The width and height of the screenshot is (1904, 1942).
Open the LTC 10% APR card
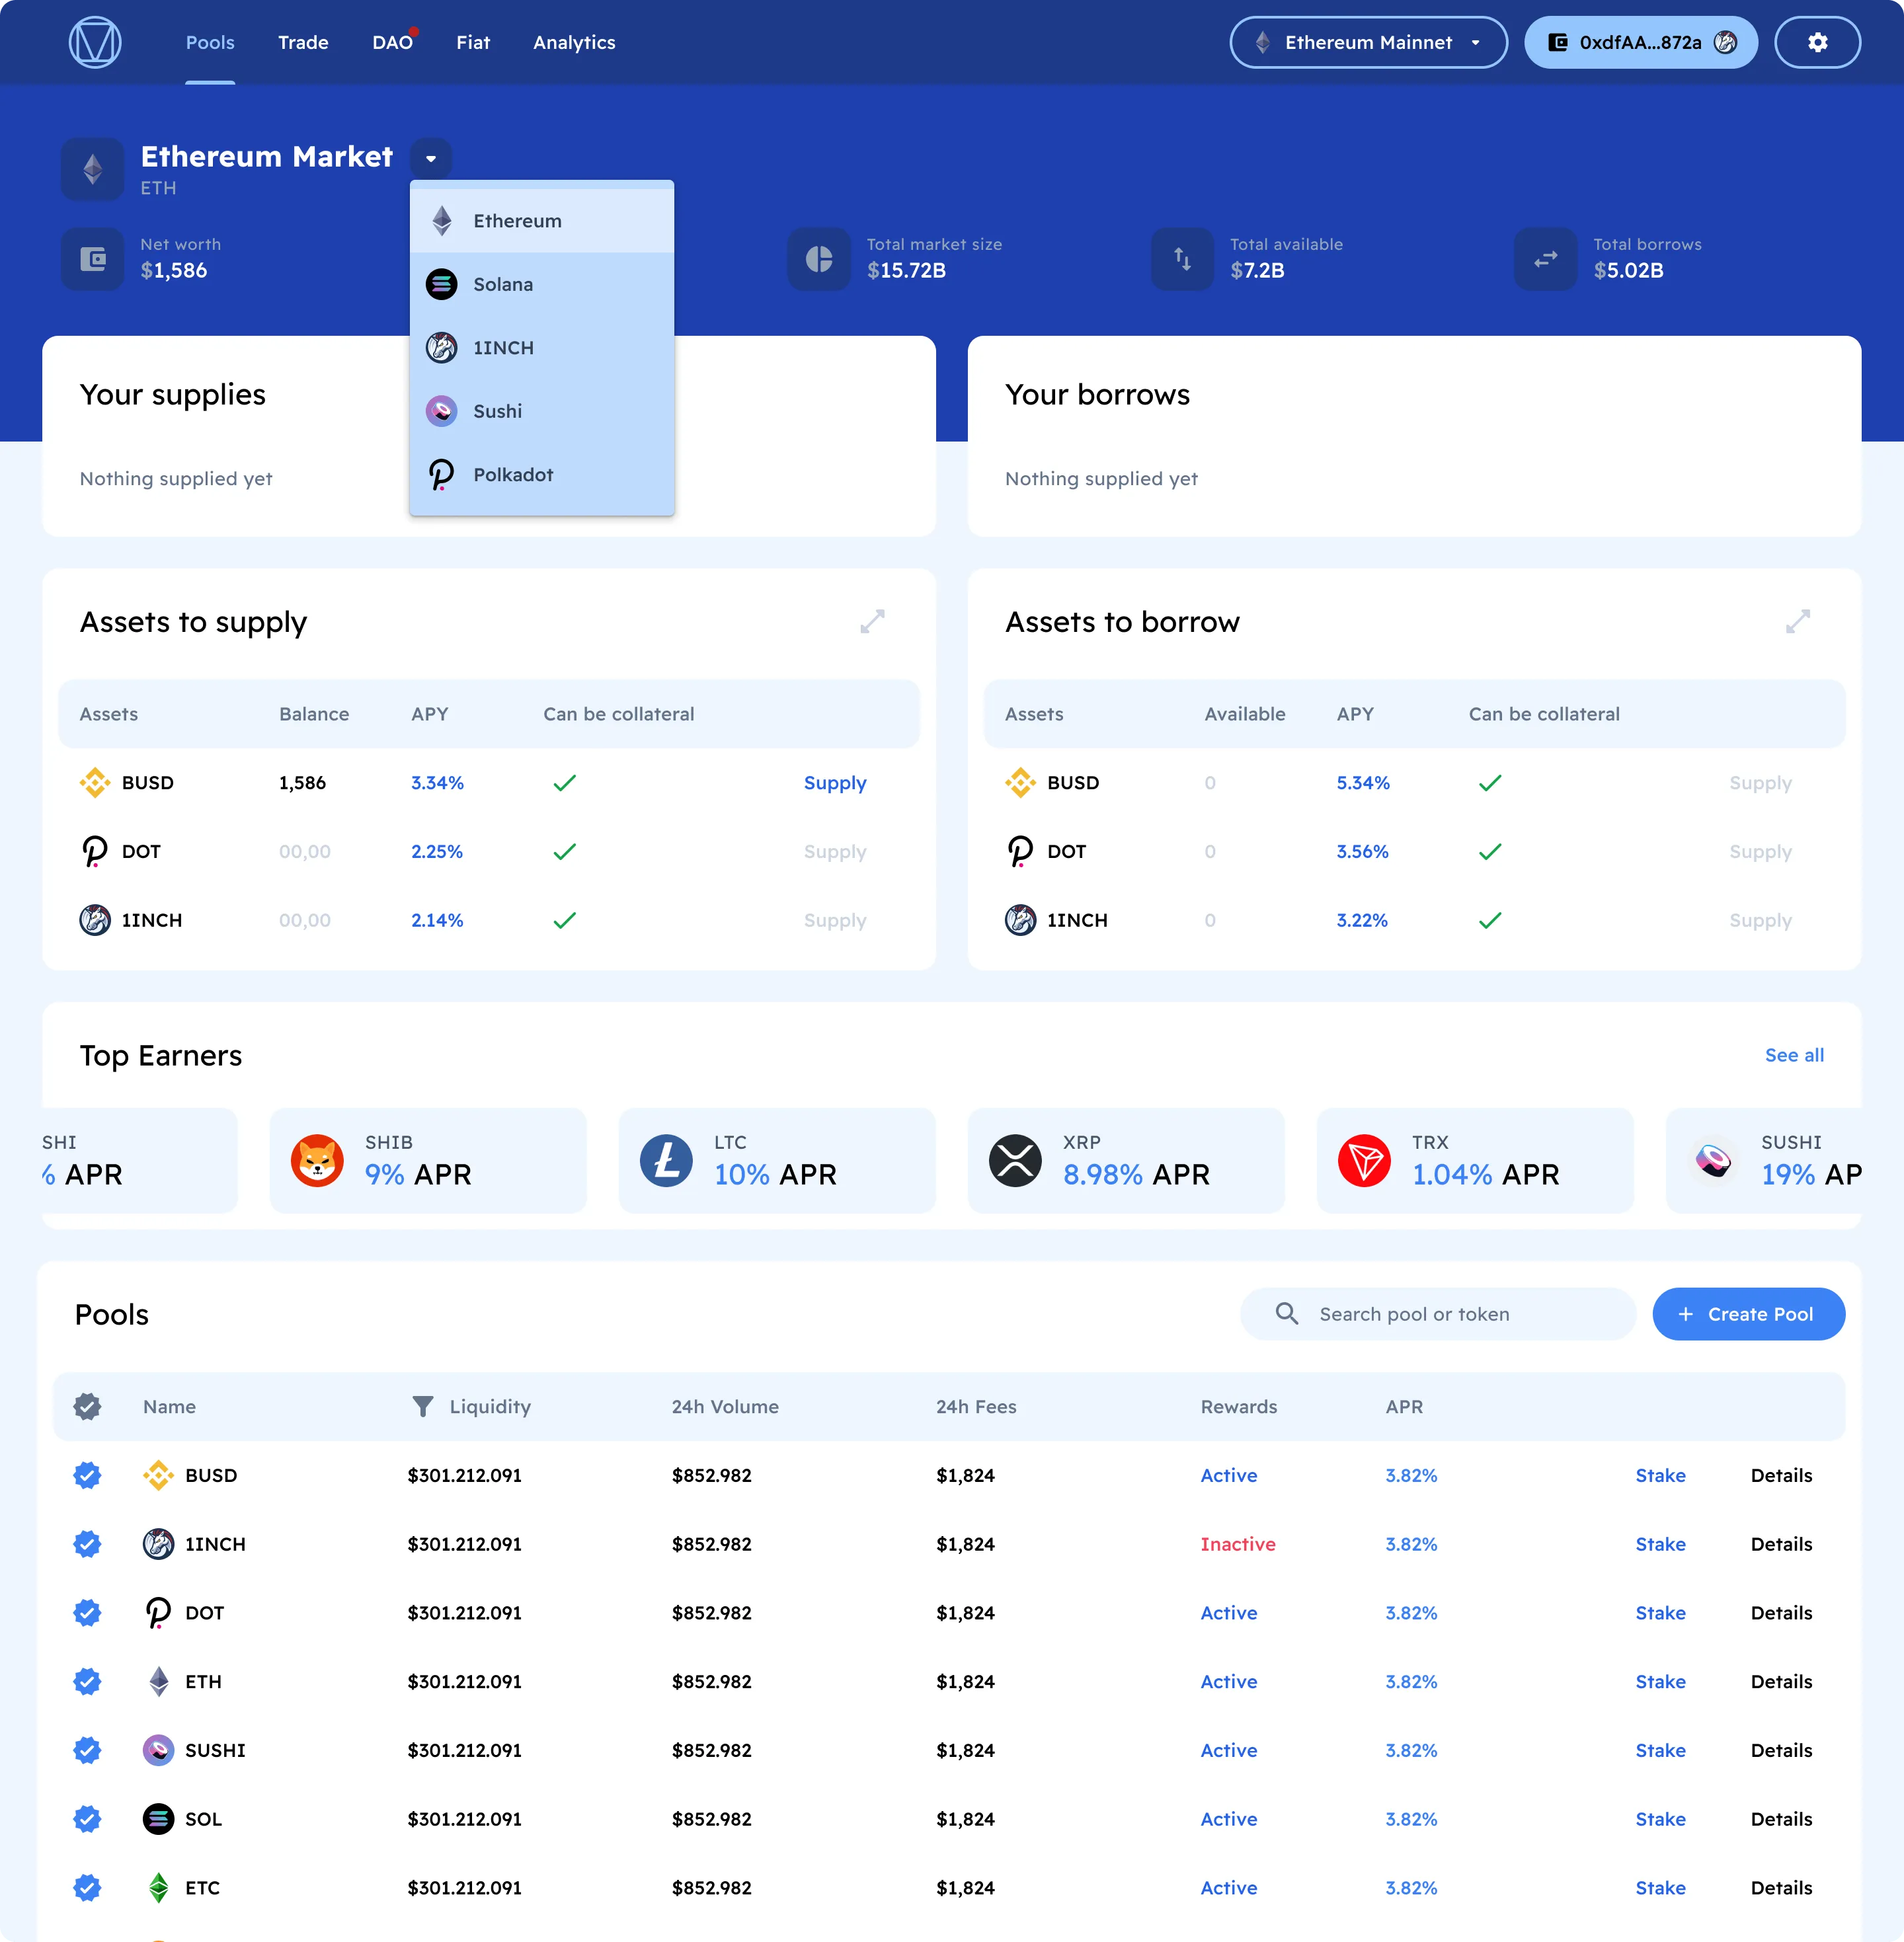click(777, 1160)
